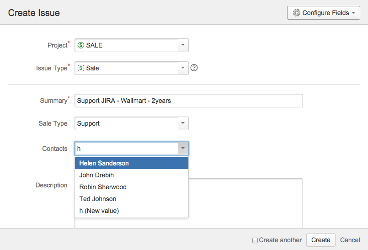
Task: Collapse the Contacts dropdown arrow
Action: coord(183,149)
